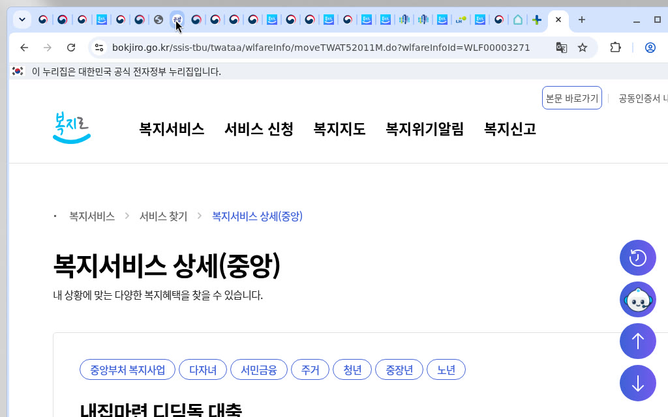Screen dimensions: 668x417
Task: Click the 공동인증서 link at top right
Action: pos(643,98)
